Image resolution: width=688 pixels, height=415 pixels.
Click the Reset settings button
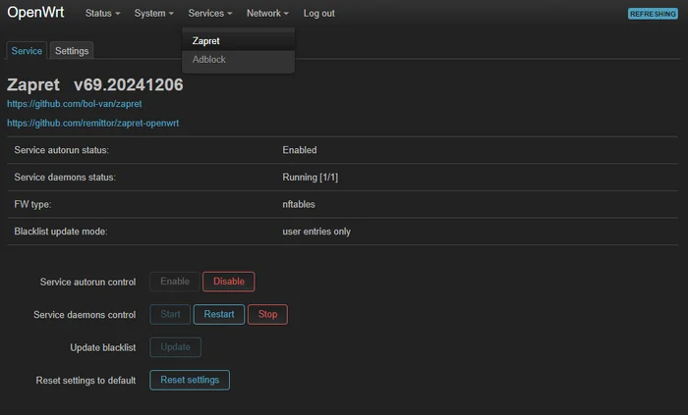click(x=190, y=380)
